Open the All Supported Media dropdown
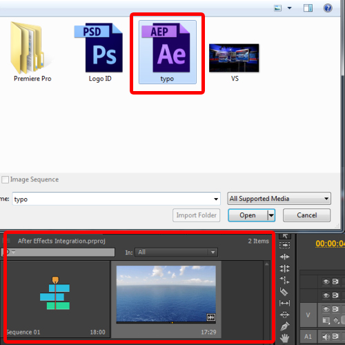The width and height of the screenshot is (345, 345). (279, 199)
